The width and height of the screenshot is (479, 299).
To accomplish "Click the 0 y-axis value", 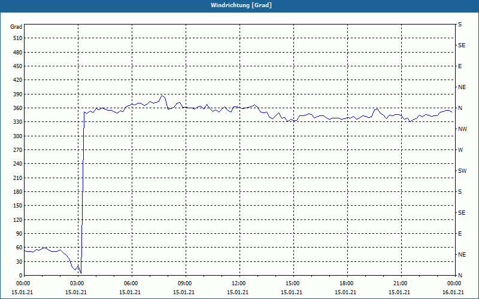I will [21, 276].
